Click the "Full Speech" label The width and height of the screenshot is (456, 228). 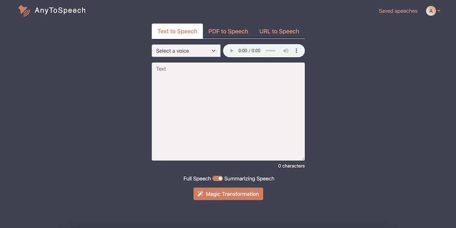coord(197,179)
